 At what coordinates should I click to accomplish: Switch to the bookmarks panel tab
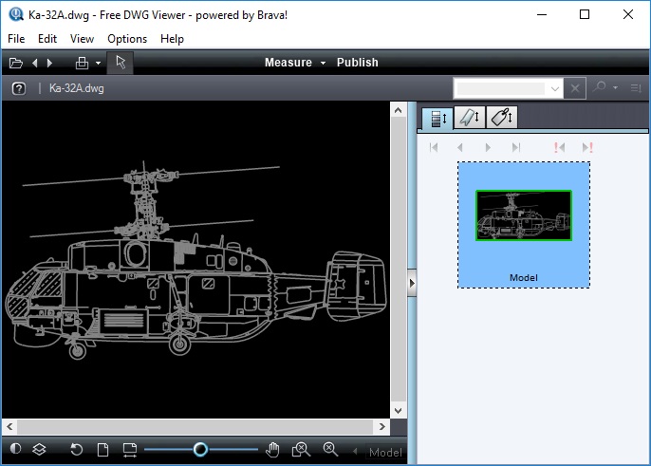(x=470, y=117)
